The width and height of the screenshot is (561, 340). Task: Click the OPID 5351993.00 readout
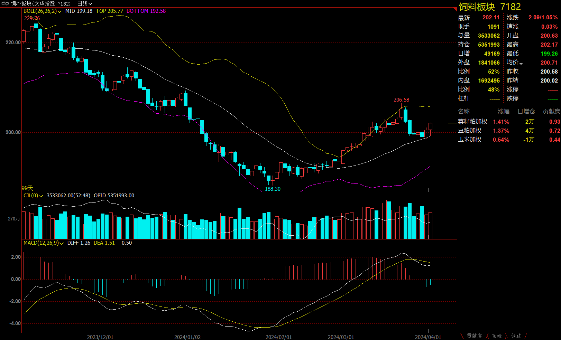pos(114,196)
